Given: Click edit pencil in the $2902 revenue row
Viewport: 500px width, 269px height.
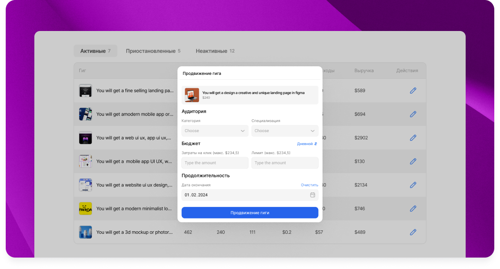Looking at the screenshot, I should [x=413, y=138].
